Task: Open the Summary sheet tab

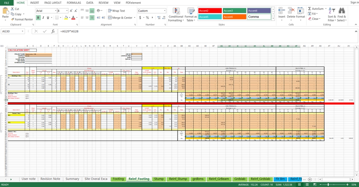Action: [72, 179]
